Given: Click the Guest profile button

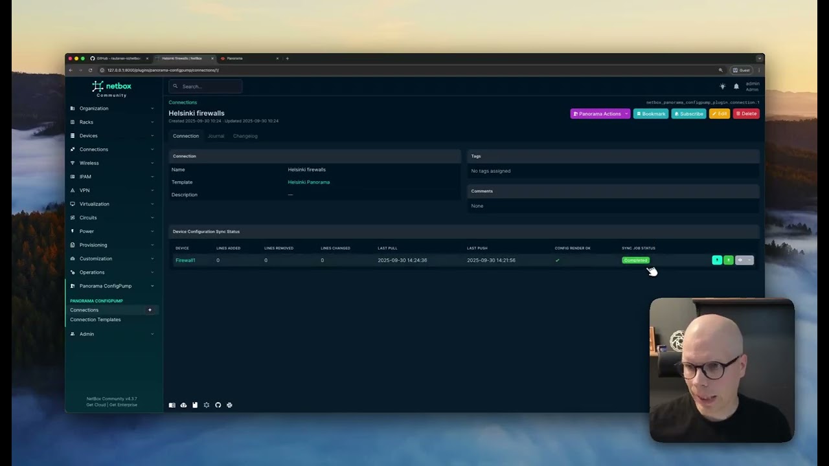Looking at the screenshot, I should point(741,70).
